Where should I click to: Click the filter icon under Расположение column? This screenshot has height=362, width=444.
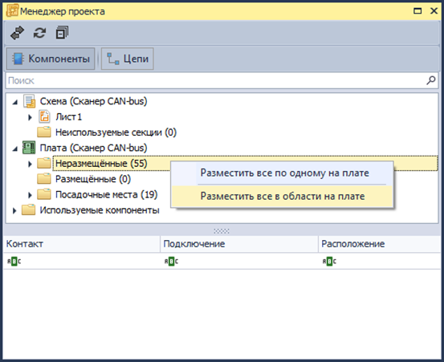coord(329,261)
